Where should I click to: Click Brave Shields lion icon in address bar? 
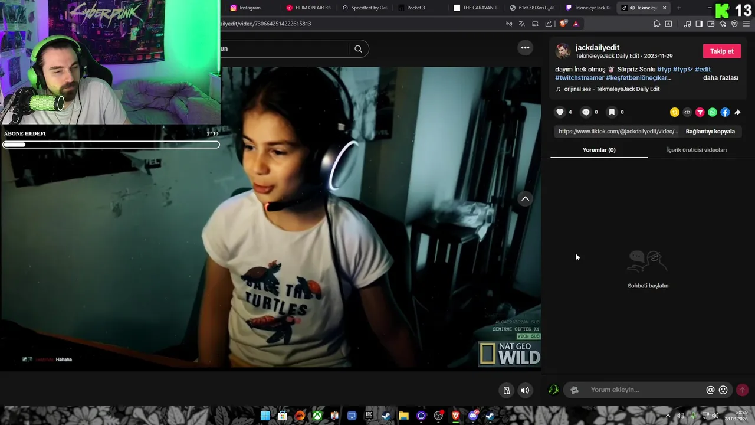pos(563,24)
